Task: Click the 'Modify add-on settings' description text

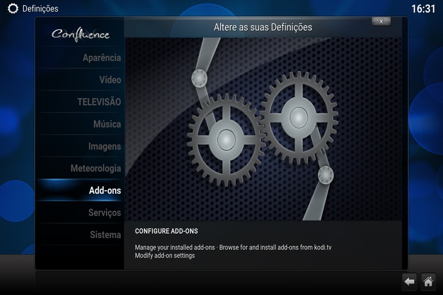Action: pos(165,256)
